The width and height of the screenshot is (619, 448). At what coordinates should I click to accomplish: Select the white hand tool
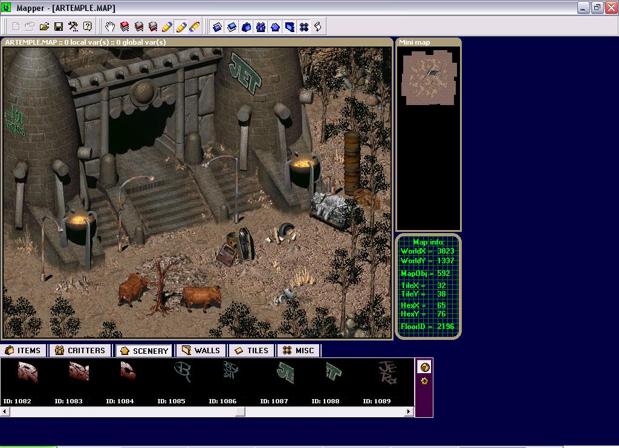(110, 27)
